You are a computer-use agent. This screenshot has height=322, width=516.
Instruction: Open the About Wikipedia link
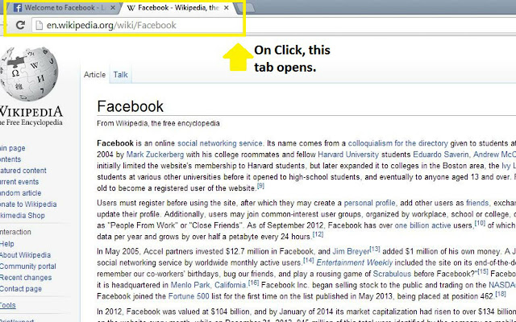25,255
